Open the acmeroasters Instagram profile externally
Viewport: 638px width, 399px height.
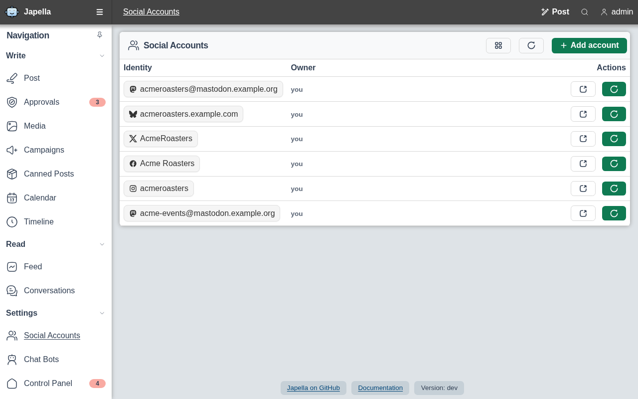point(583,189)
